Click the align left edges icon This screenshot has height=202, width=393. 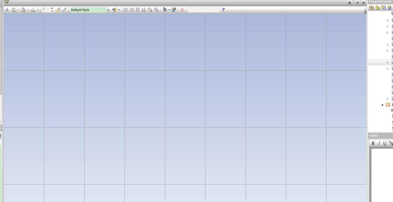tap(126, 10)
